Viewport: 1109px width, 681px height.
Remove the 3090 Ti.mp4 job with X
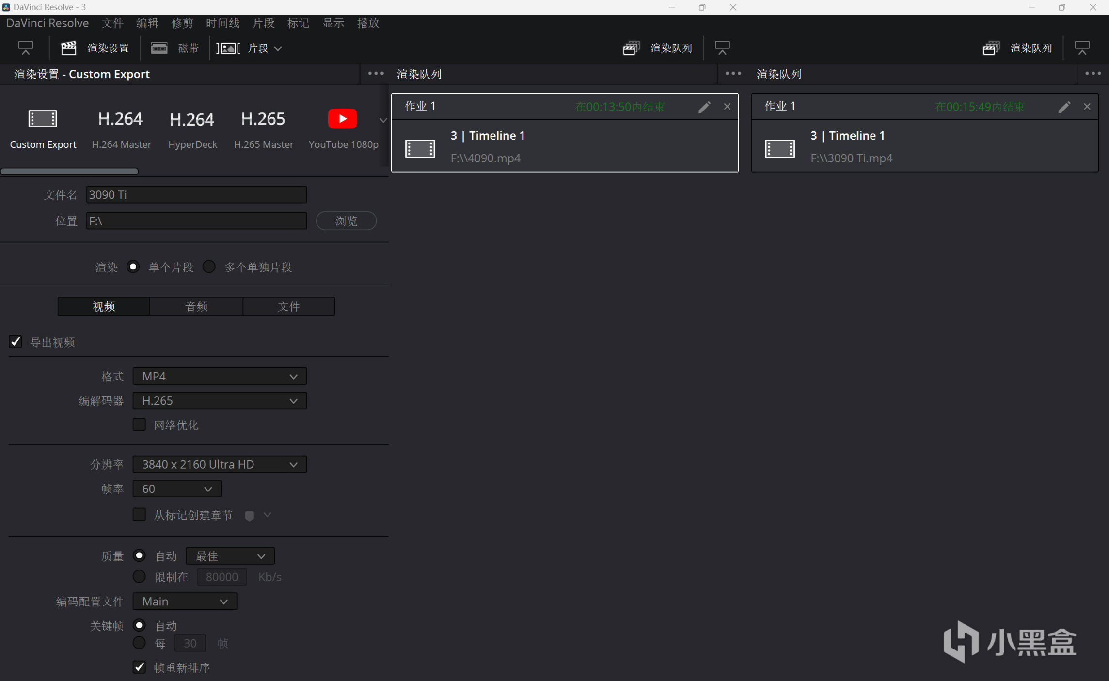(1087, 107)
